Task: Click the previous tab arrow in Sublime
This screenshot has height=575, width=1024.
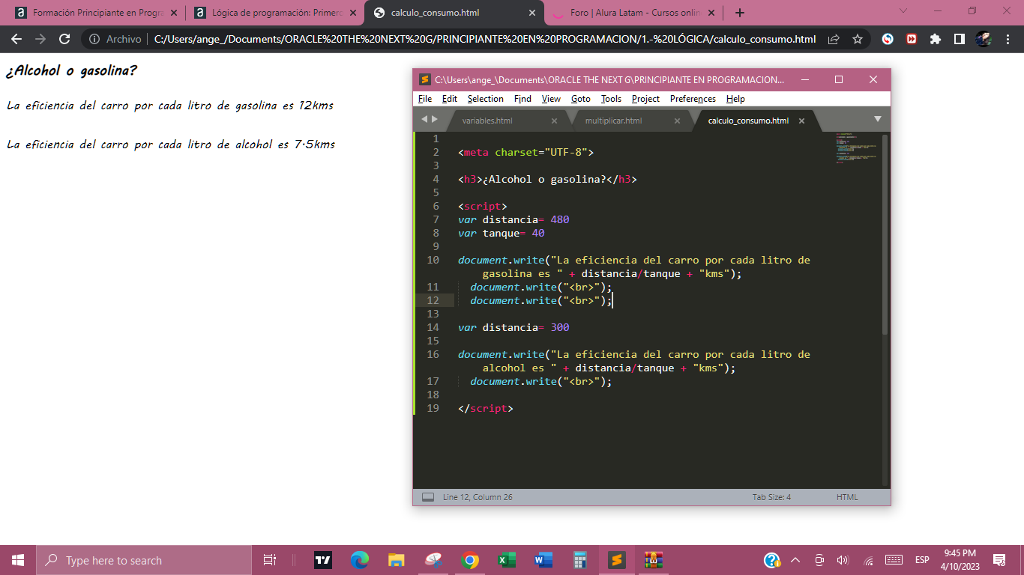Action: (424, 120)
